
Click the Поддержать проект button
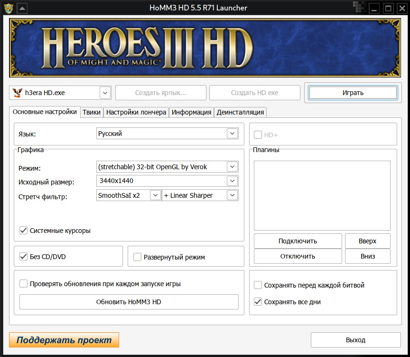64,340
